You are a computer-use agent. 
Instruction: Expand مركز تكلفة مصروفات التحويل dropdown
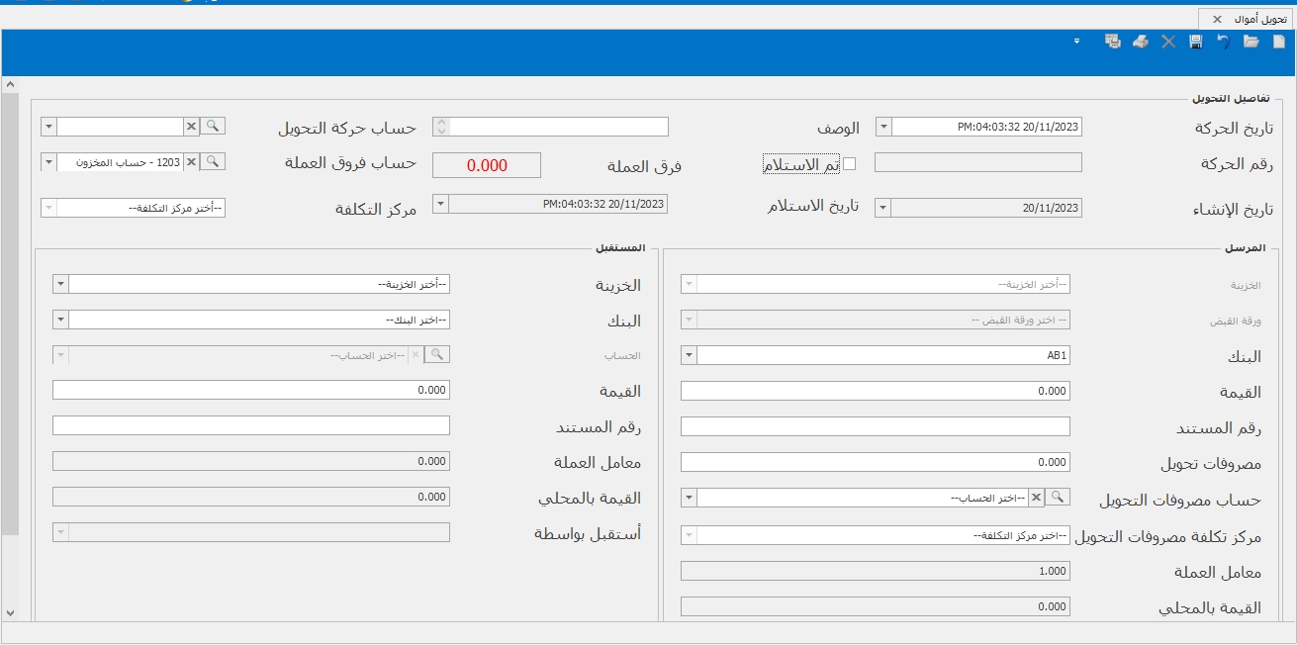click(689, 535)
